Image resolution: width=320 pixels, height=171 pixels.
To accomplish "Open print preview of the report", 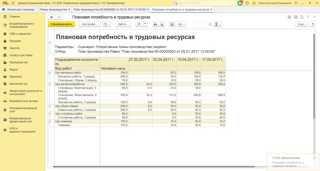I will (161, 24).
